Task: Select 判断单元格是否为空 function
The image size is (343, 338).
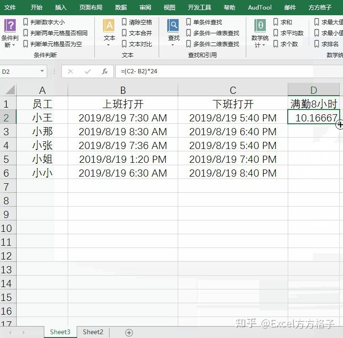Action: (x=53, y=44)
